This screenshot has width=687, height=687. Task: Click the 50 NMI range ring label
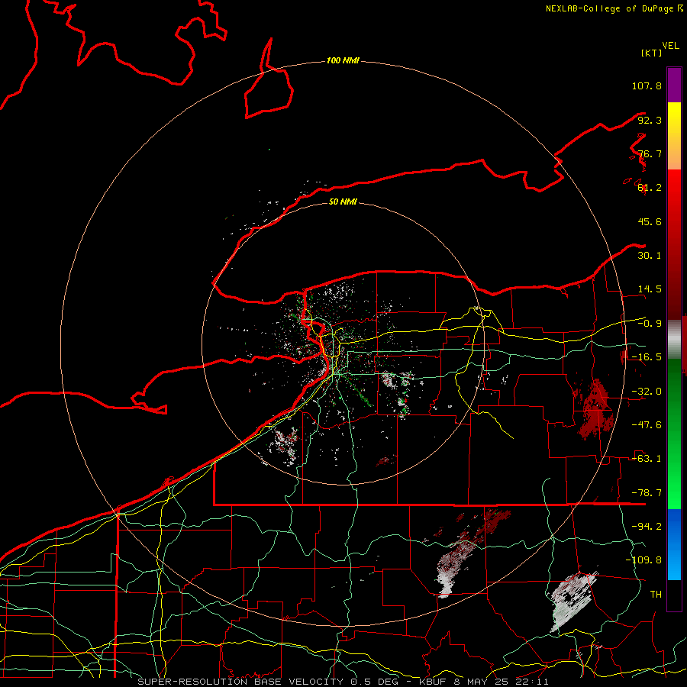click(343, 202)
